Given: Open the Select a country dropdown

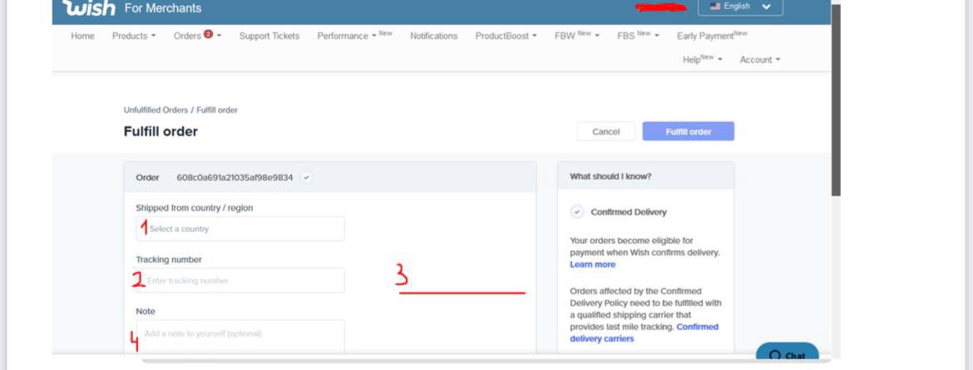Looking at the screenshot, I should tap(240, 229).
